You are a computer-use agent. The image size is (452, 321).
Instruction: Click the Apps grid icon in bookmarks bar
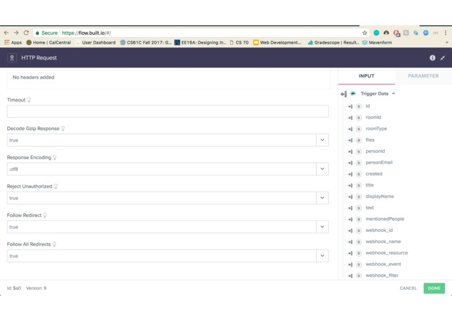click(x=7, y=42)
